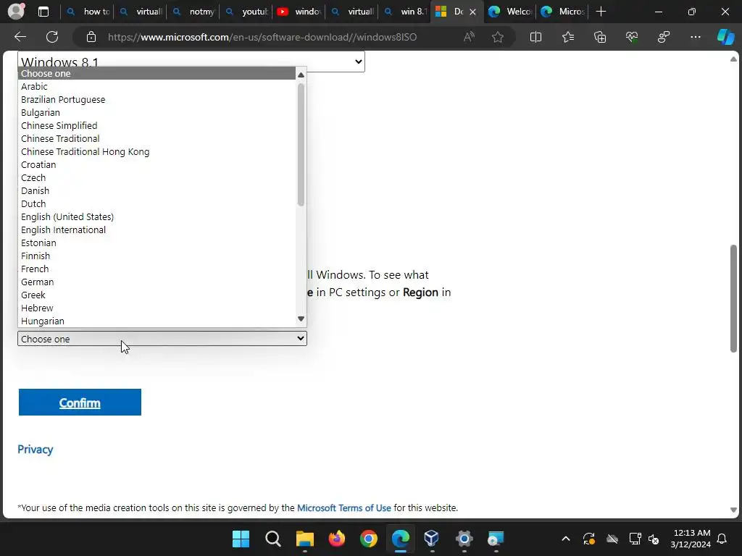Switch to the 'Micros' tab
The height and width of the screenshot is (556, 742).
click(562, 12)
